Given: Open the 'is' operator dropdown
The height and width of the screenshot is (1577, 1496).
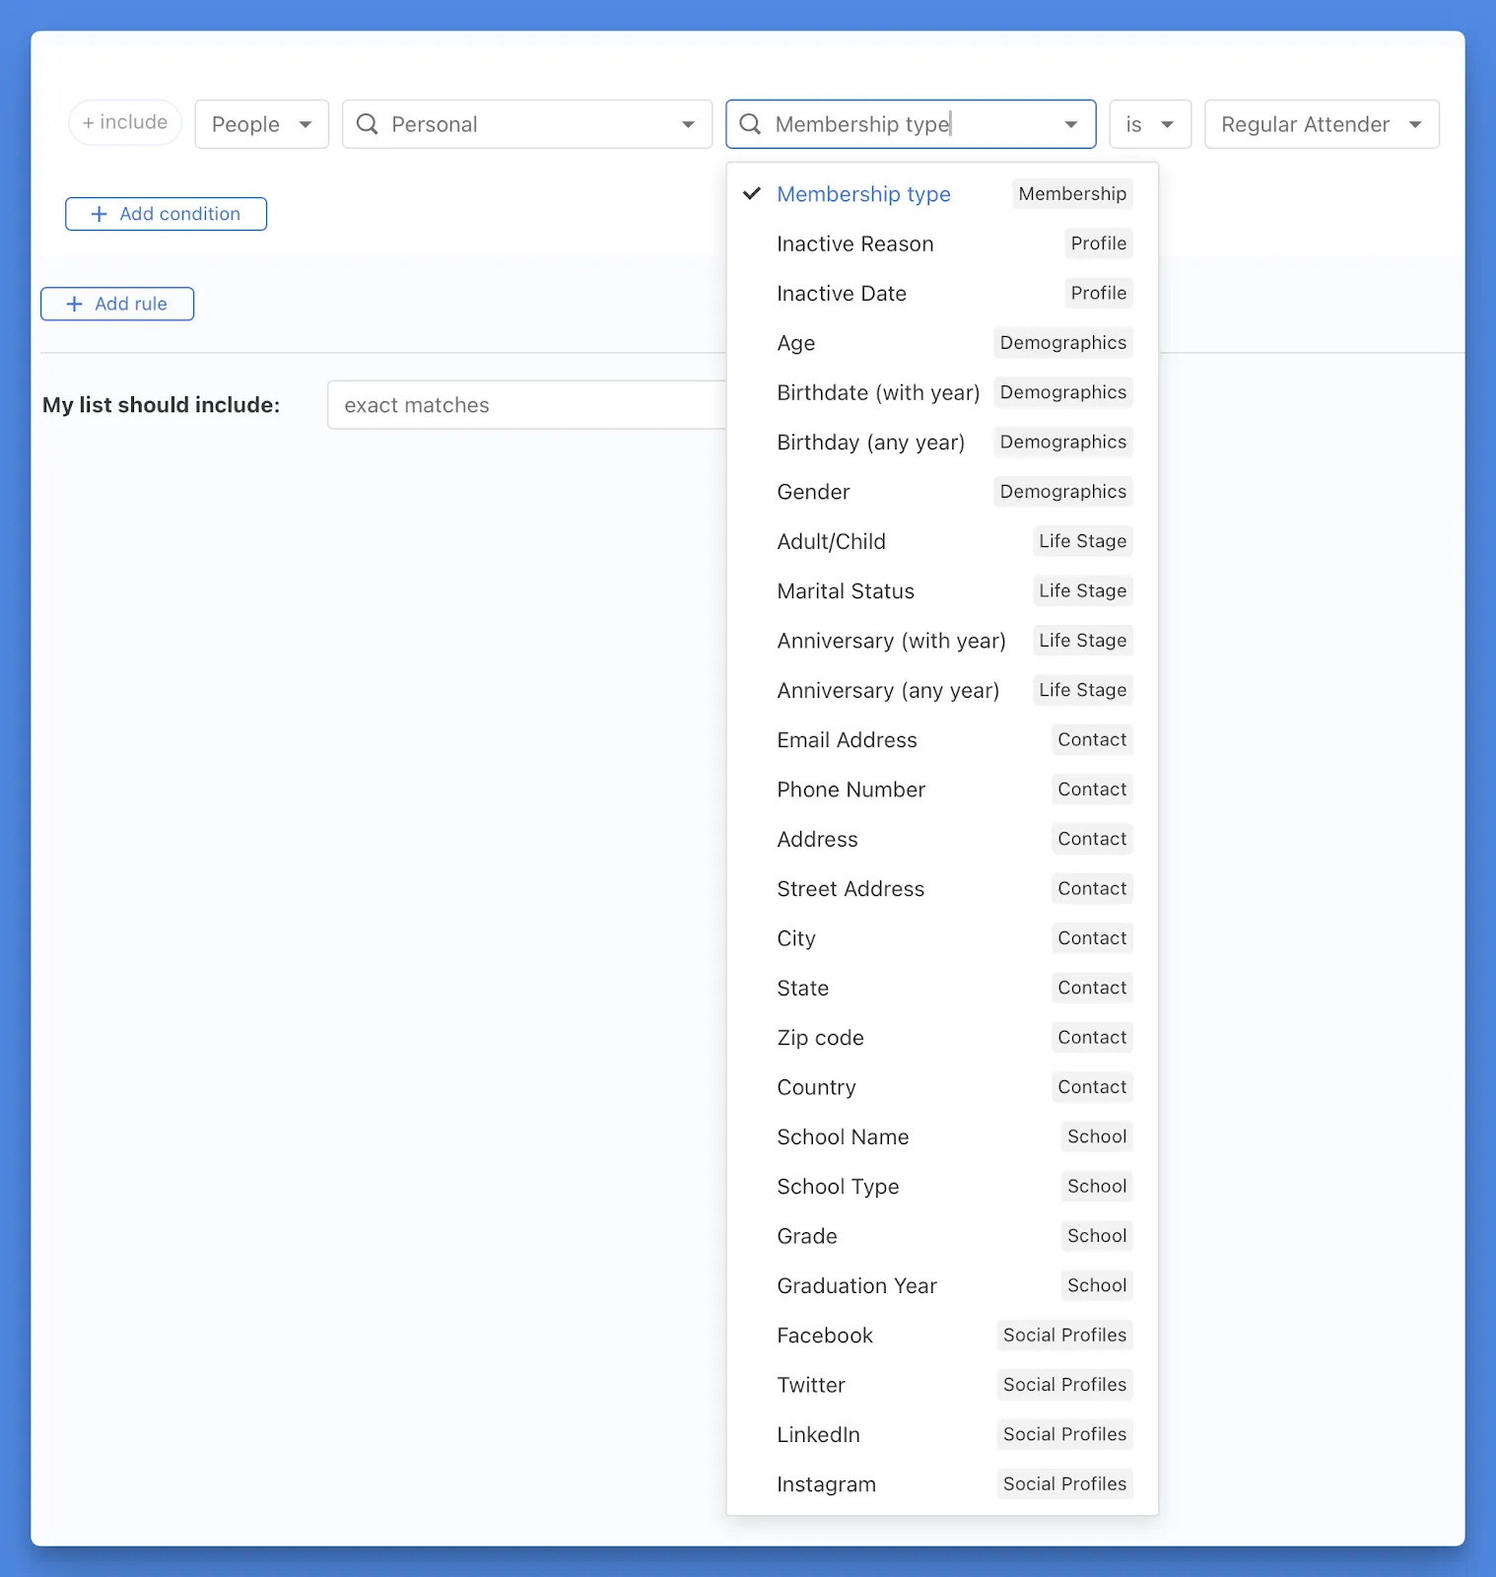Looking at the screenshot, I should pyautogui.click(x=1149, y=124).
